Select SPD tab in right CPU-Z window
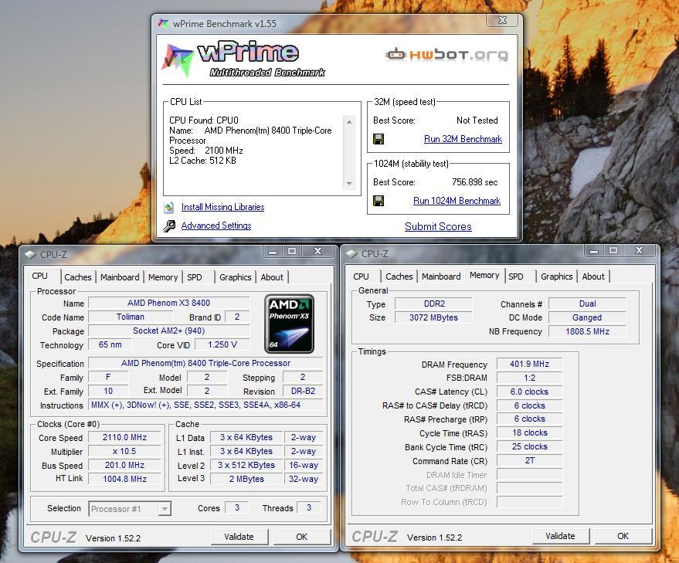The height and width of the screenshot is (563, 679). click(516, 276)
